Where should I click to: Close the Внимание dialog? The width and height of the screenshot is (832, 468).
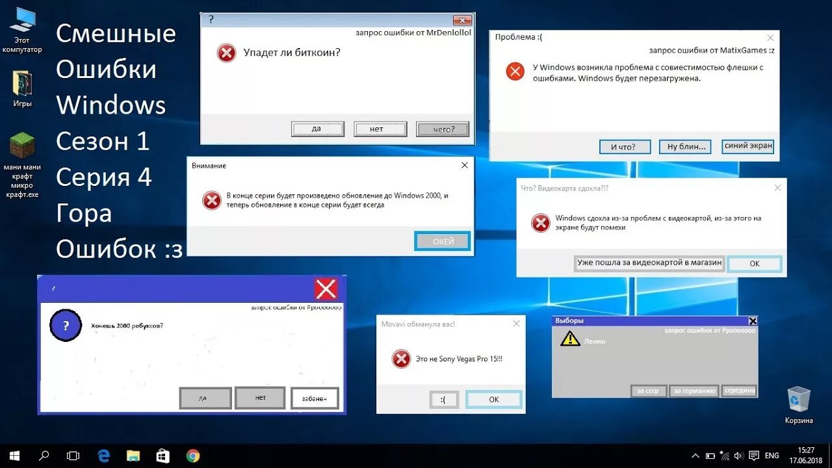464,166
